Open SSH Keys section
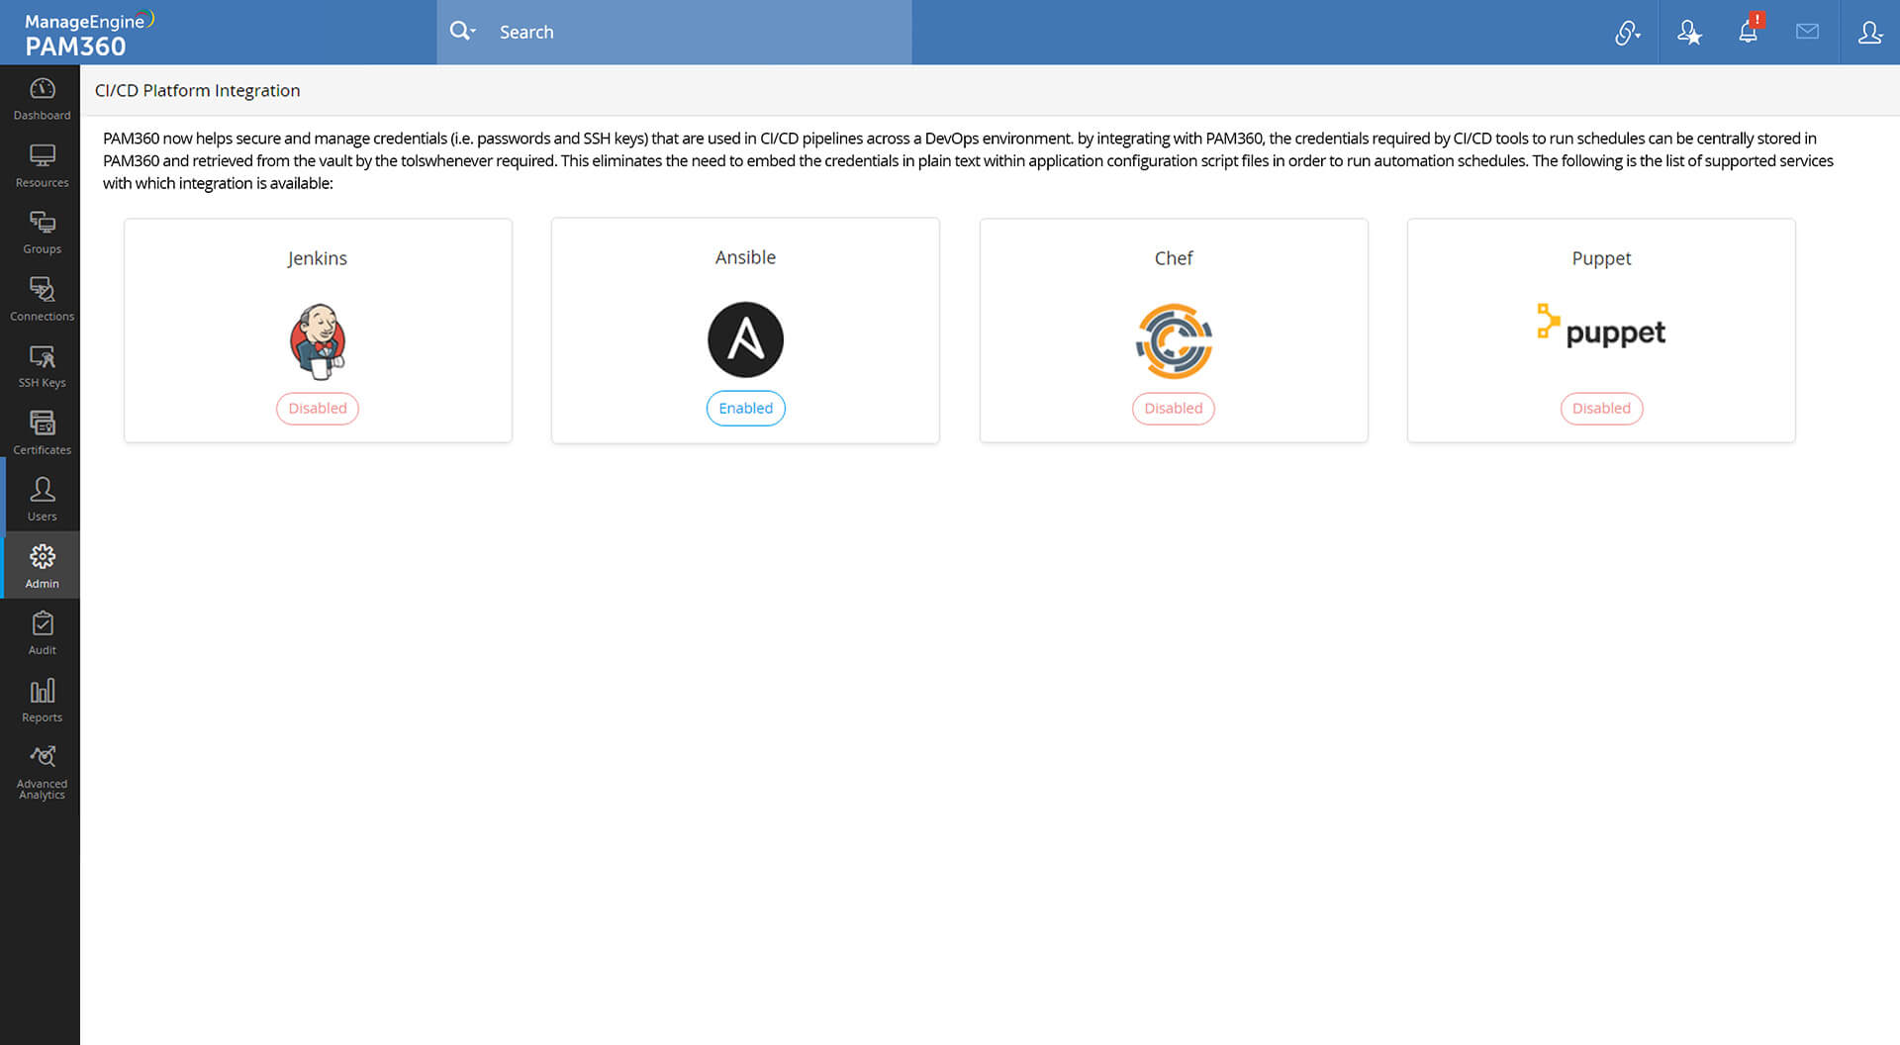Screen dimensions: 1900x1045 [42, 366]
